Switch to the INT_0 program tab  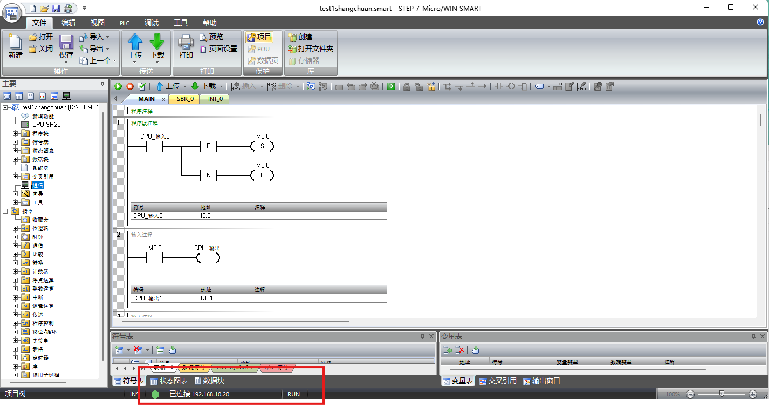pyautogui.click(x=215, y=99)
